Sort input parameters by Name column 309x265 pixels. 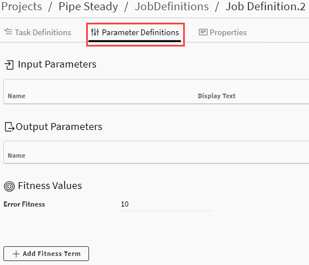[x=16, y=96]
